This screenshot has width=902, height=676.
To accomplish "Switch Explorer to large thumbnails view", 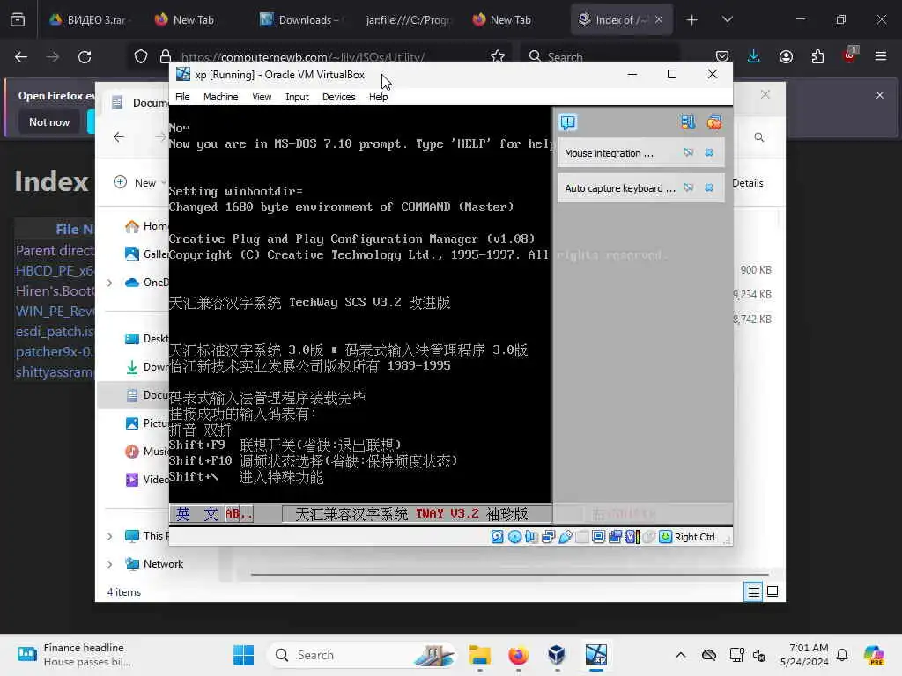I will tap(773, 591).
